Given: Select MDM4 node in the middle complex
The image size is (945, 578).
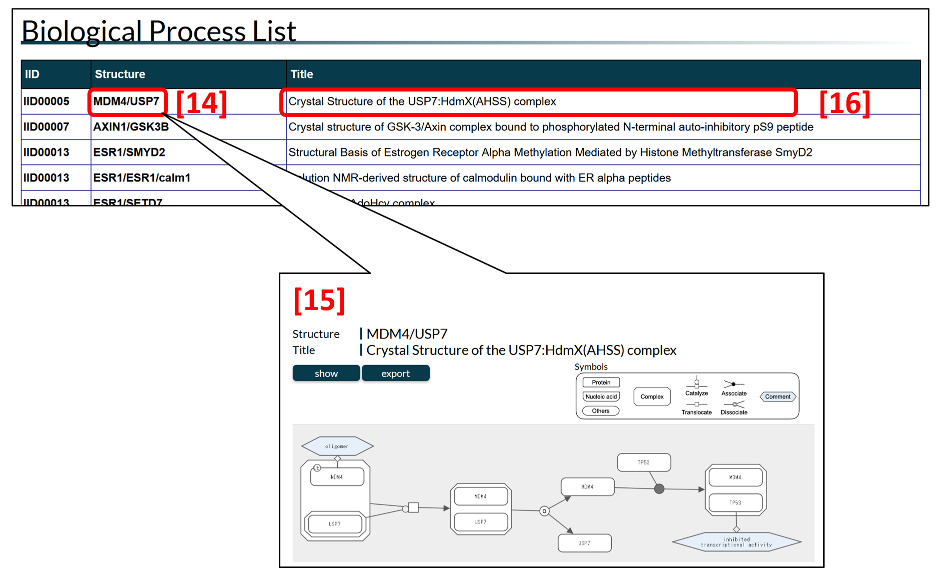Looking at the screenshot, I should [x=480, y=496].
